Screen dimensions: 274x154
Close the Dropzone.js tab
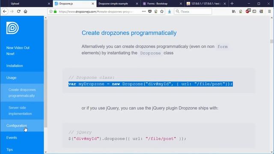point(93,4)
